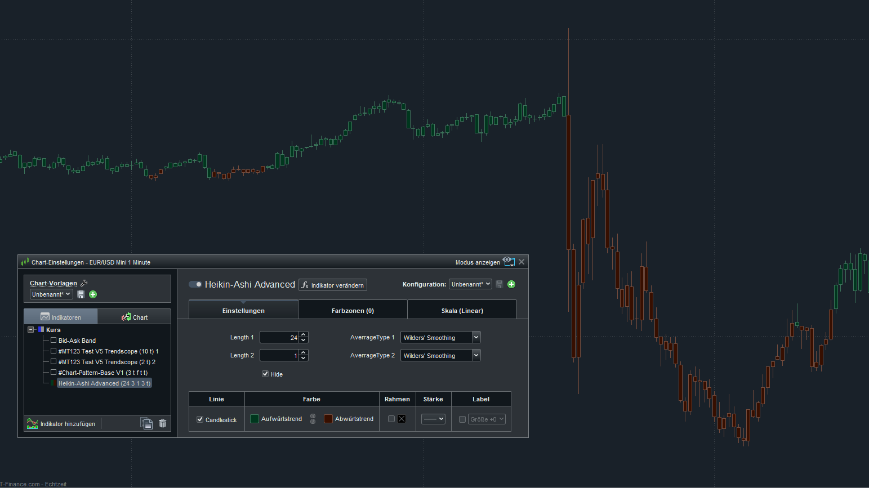Save chart template with floppy disk icon
The width and height of the screenshot is (869, 488).
pos(81,294)
